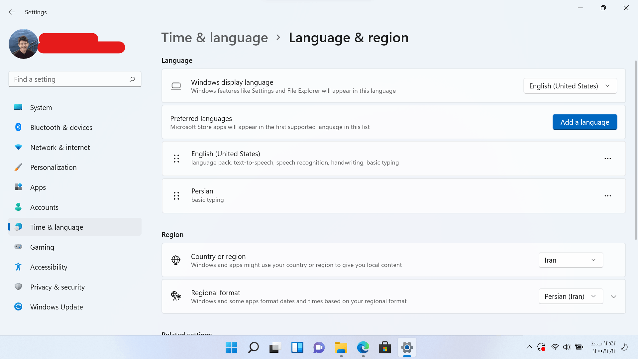This screenshot has height=359, width=638.
Task: Open File Explorer from the taskbar
Action: 341,347
